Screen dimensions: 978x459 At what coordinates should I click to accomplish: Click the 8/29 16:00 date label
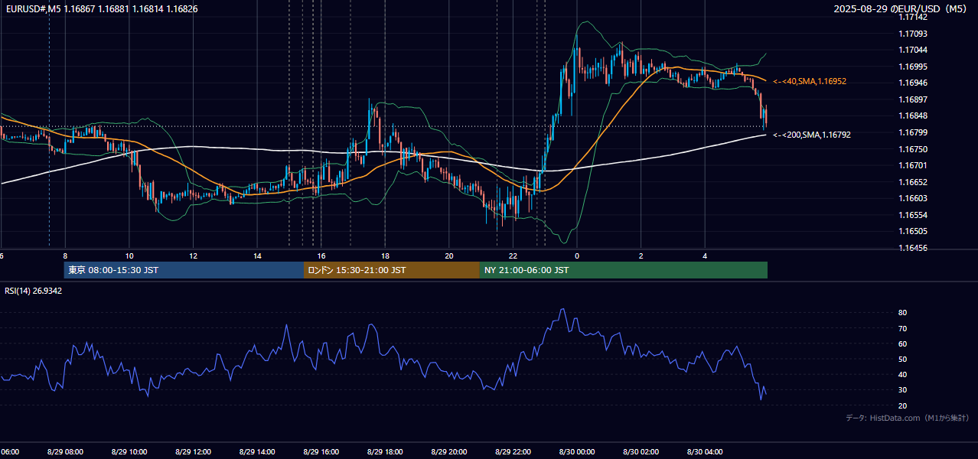coord(321,451)
